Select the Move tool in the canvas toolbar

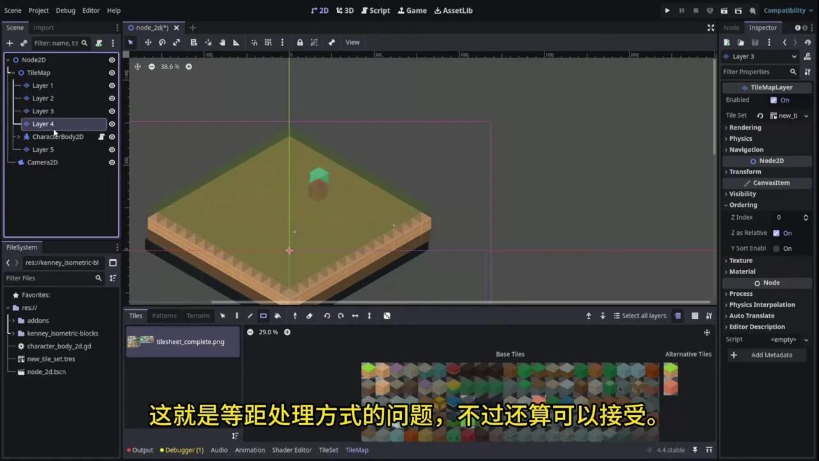(x=147, y=42)
